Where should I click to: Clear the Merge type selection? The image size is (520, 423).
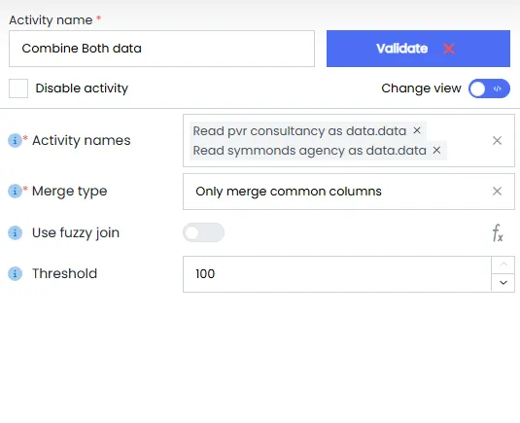pos(497,192)
